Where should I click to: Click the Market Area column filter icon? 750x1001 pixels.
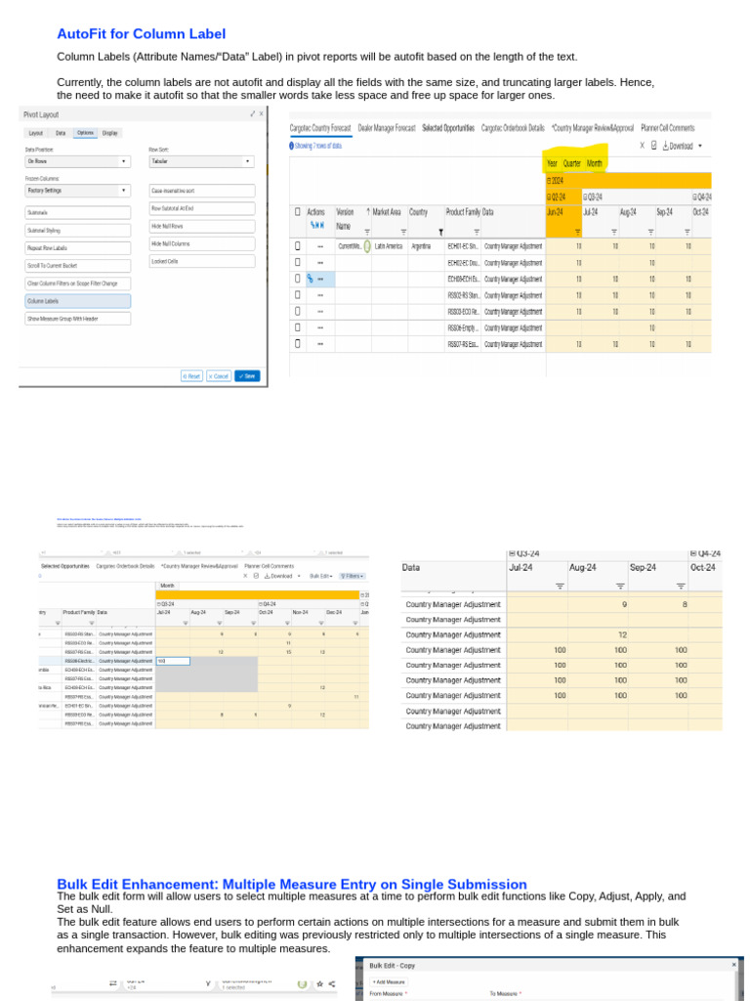[403, 233]
